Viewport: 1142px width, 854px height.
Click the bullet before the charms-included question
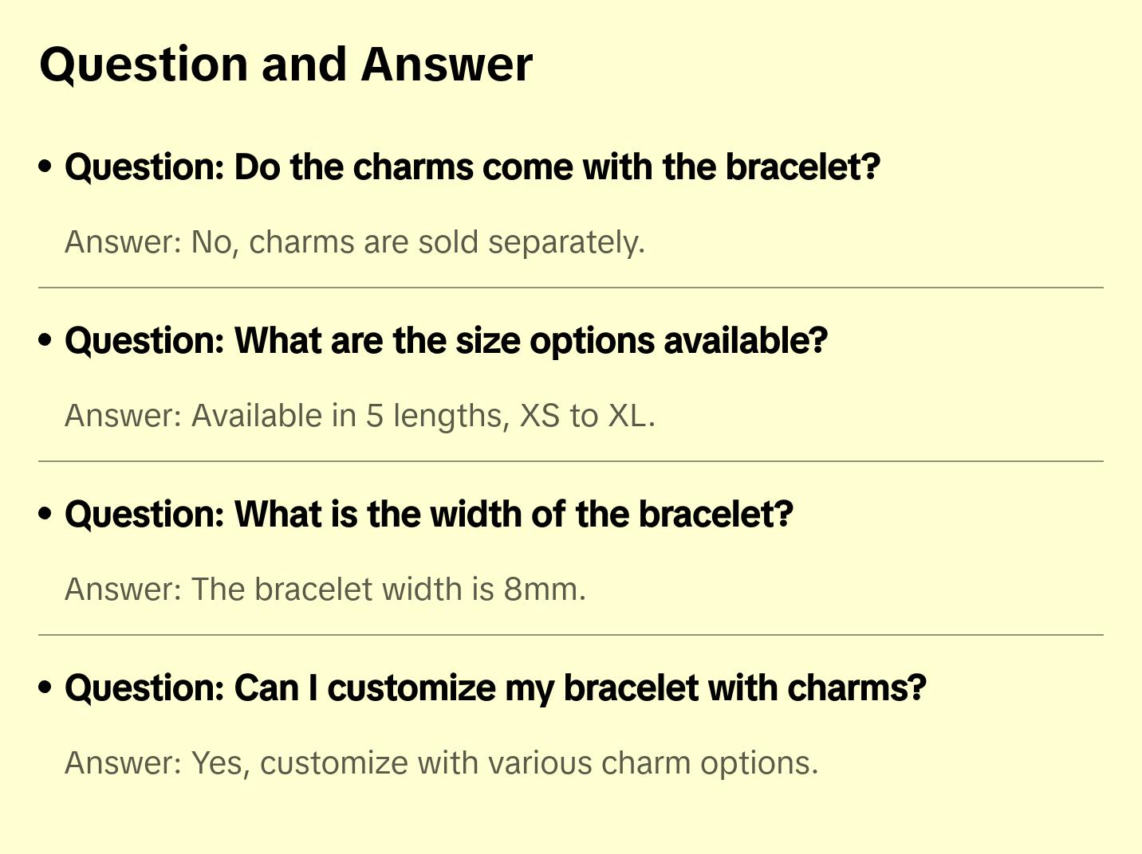(45, 167)
